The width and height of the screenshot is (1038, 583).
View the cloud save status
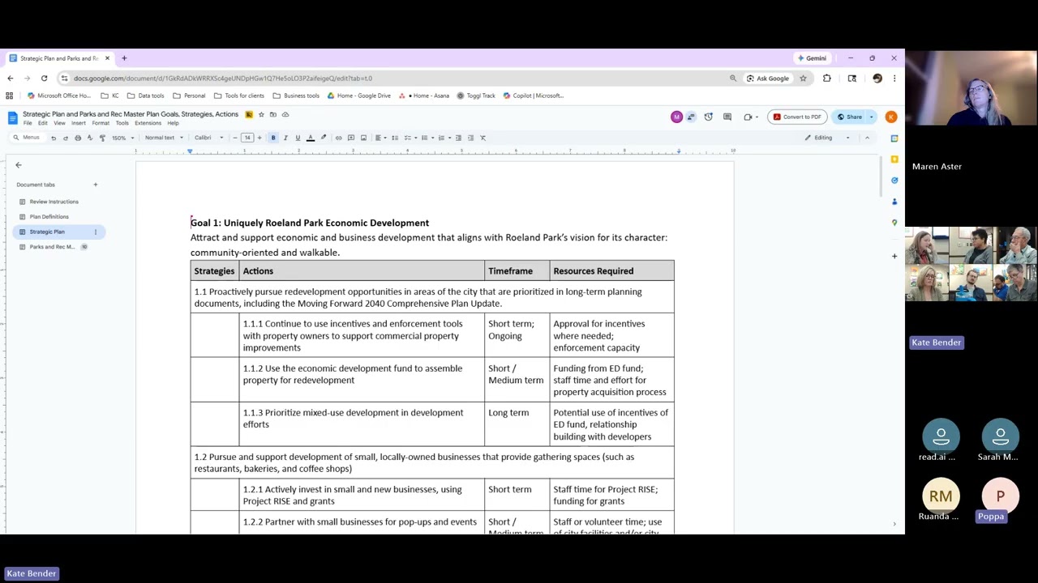tap(285, 114)
